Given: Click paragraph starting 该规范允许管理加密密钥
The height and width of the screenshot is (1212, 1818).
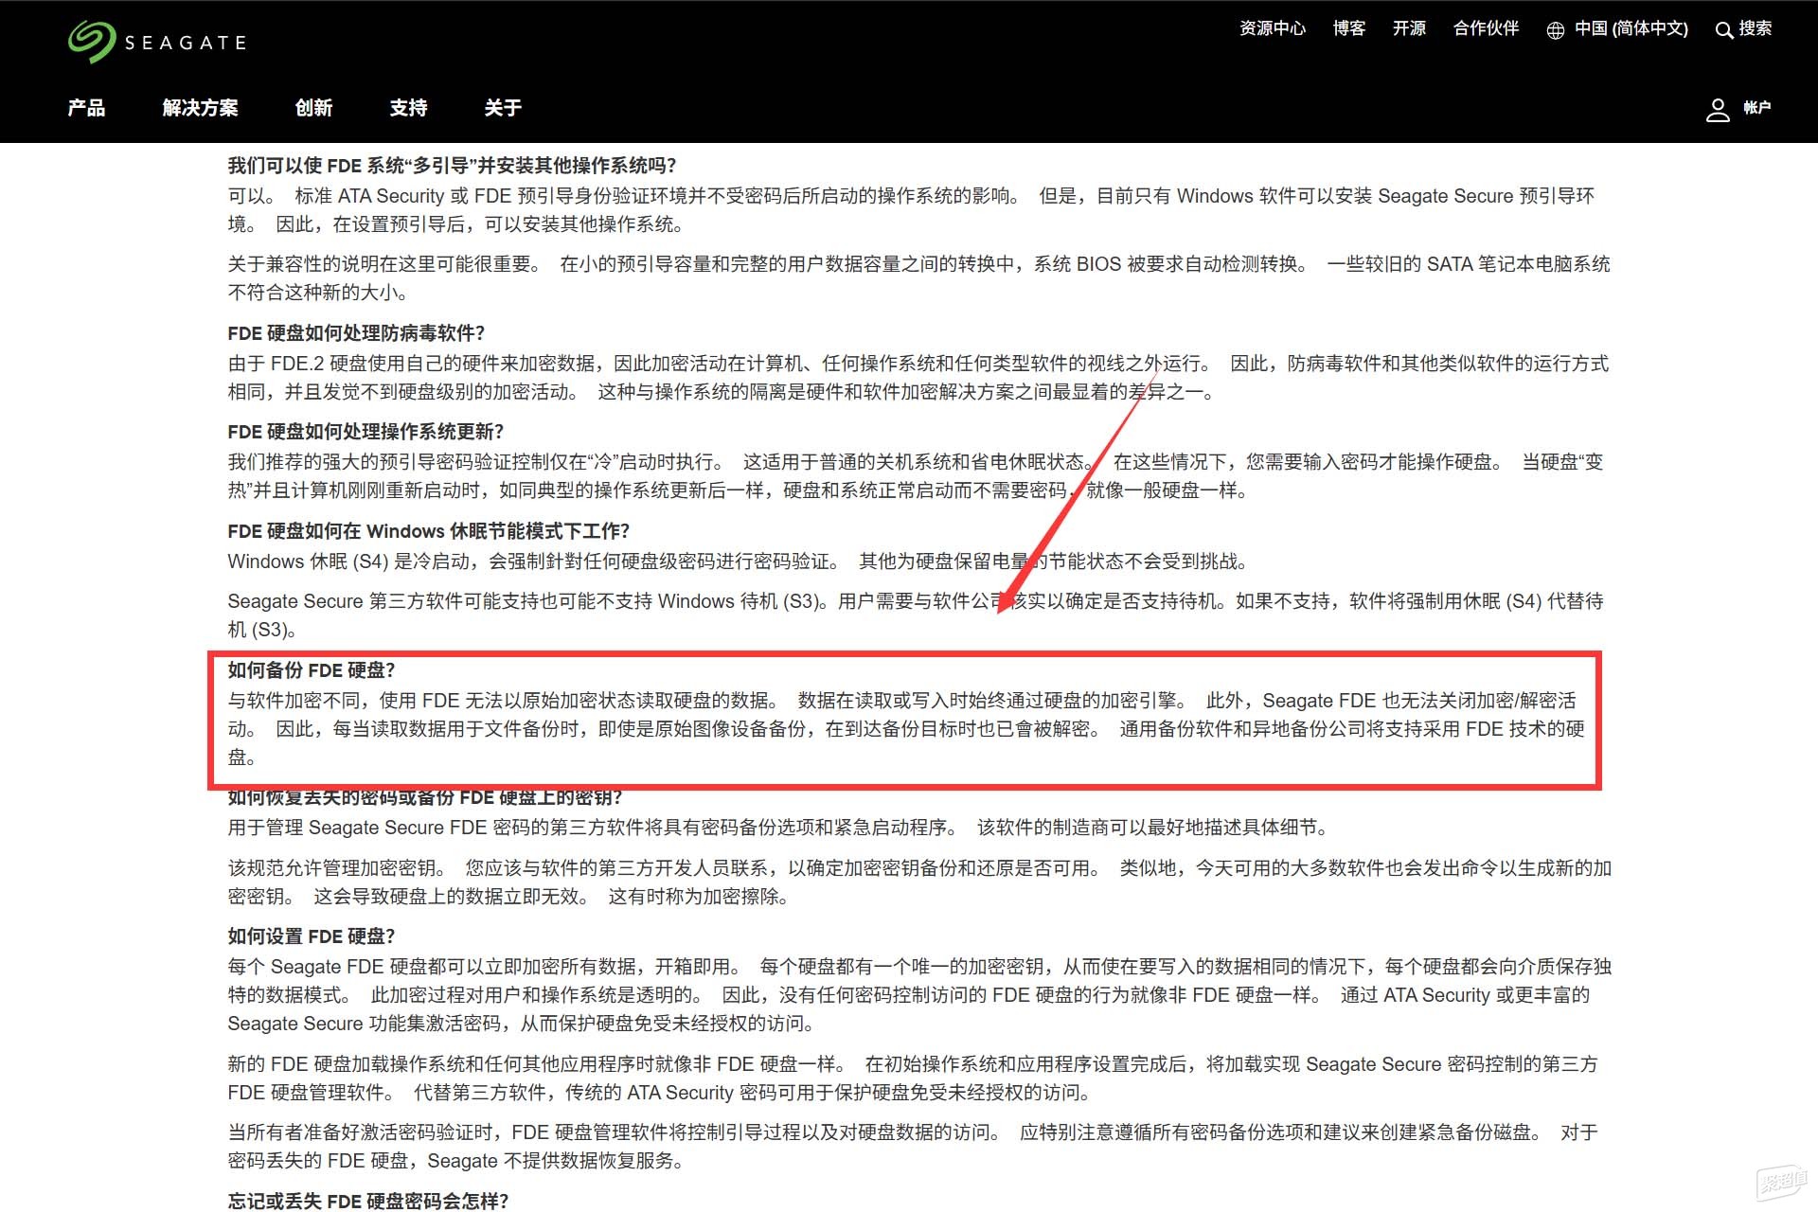Looking at the screenshot, I should [x=919, y=882].
